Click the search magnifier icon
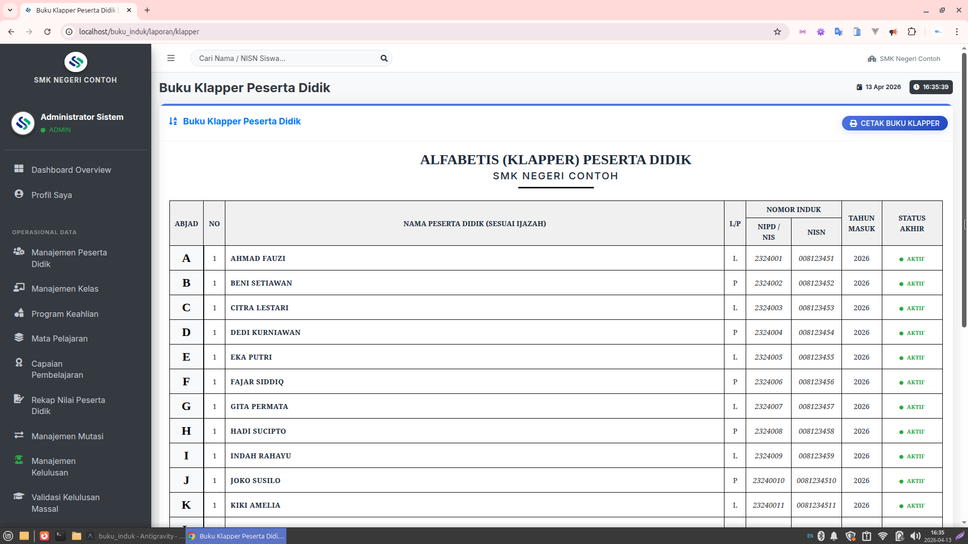 (x=384, y=58)
